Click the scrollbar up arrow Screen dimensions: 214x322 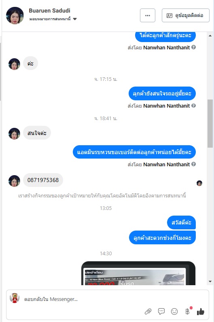(x=210, y=36)
